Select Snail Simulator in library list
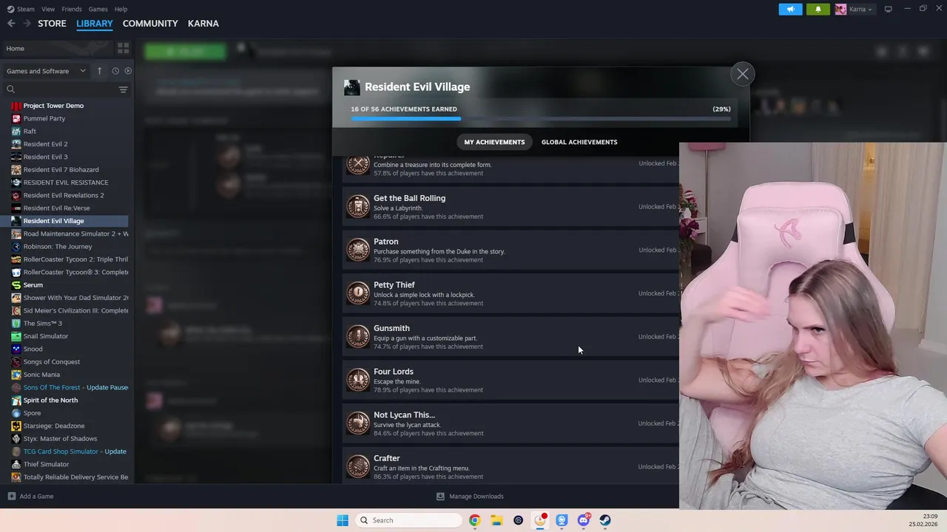 pos(46,336)
